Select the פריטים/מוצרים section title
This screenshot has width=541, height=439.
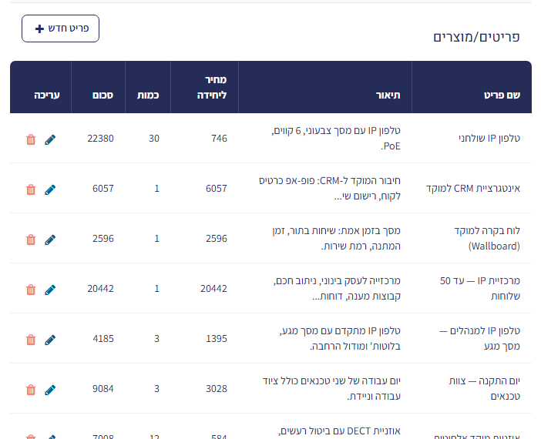tap(476, 37)
